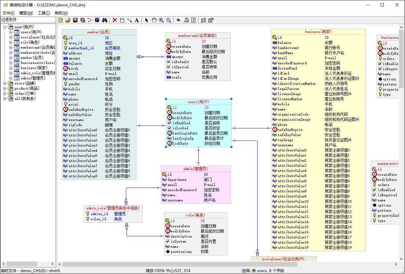Expand the admin(管理员) tree node
Image resolution: width=405 pixels, height=274 pixels.
point(11,78)
